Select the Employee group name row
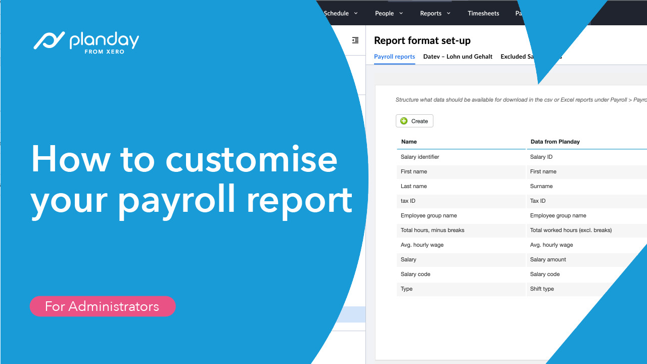The height and width of the screenshot is (364, 647). (429, 215)
